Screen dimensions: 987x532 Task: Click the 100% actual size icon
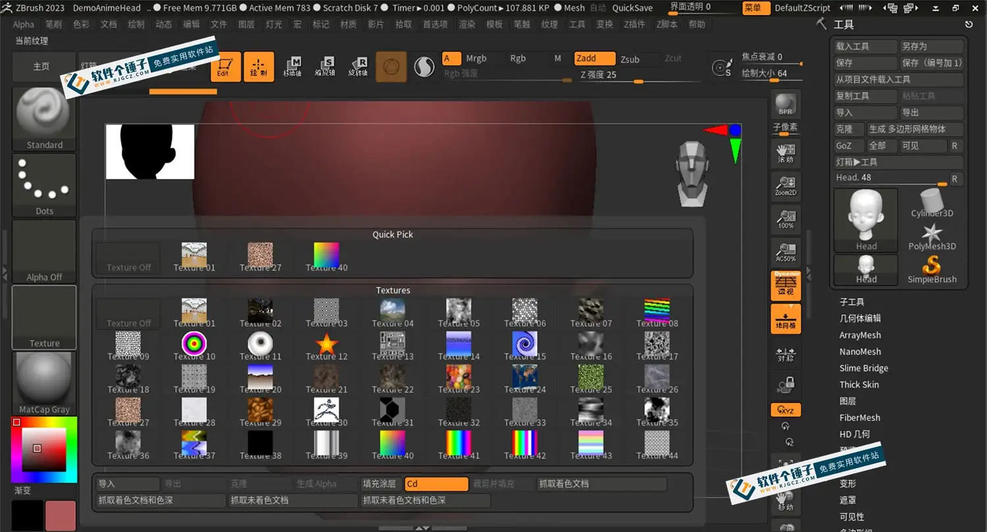pos(786,219)
